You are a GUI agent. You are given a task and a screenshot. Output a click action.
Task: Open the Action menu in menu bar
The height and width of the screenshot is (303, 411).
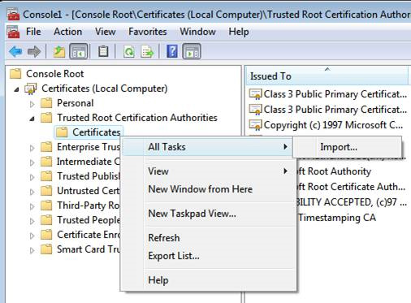tap(67, 32)
